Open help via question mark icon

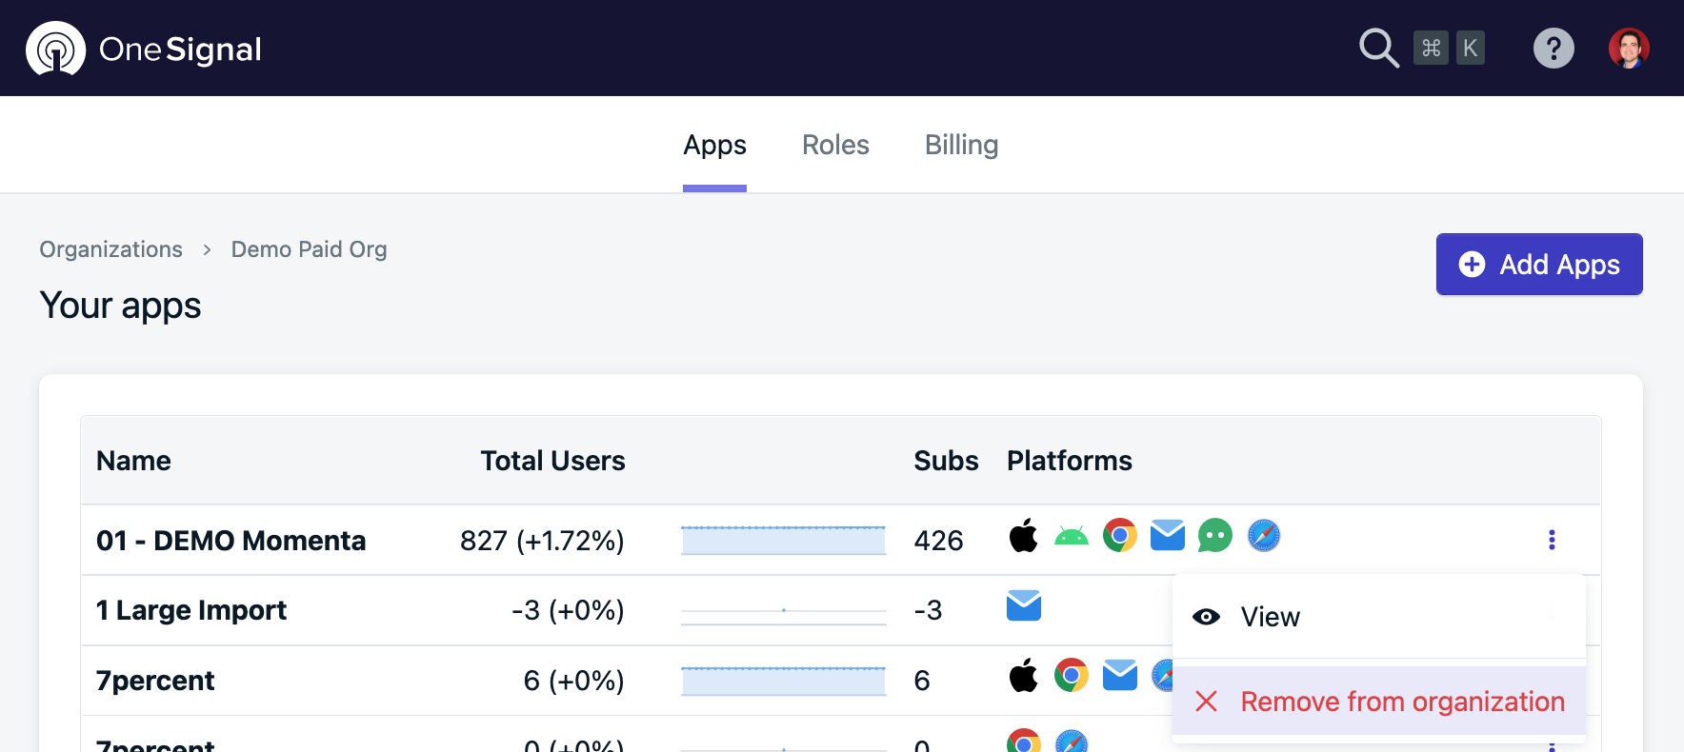1554,49
